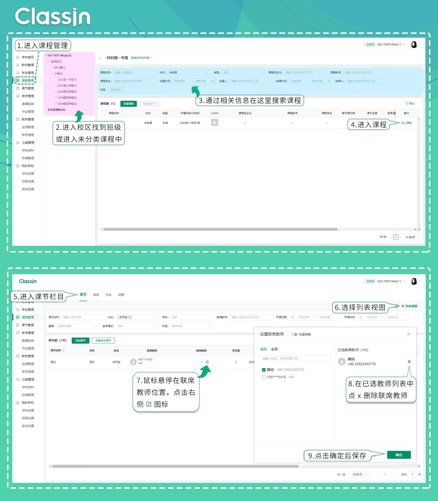Open the 星期 dropdown in lesson filters
This screenshot has height=501, width=438.
point(77,326)
